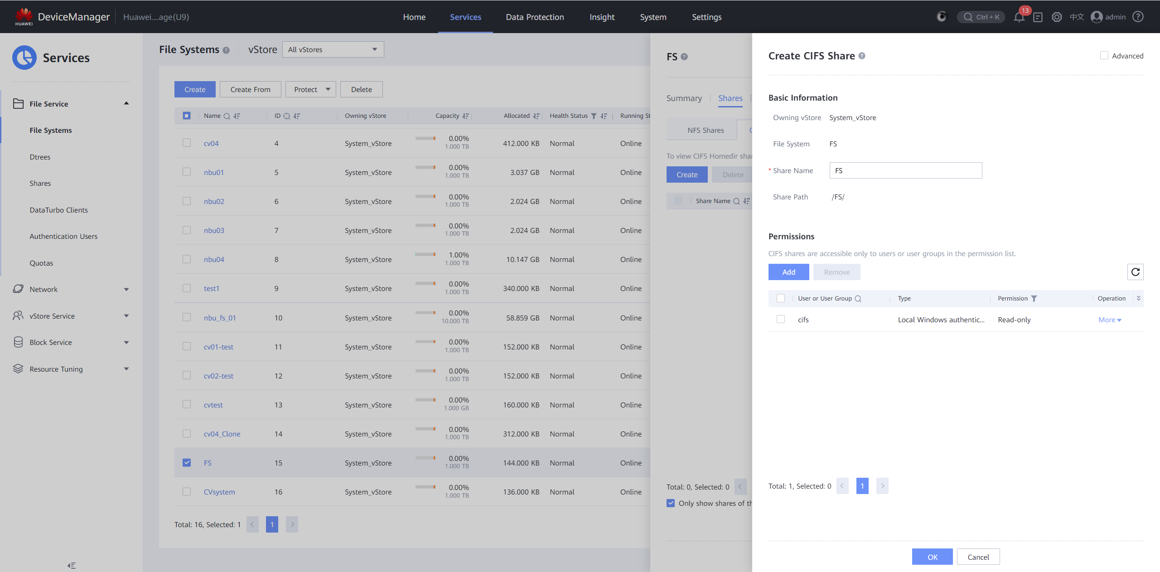Enable the Advanced checkbox
The height and width of the screenshot is (572, 1160).
click(1104, 56)
